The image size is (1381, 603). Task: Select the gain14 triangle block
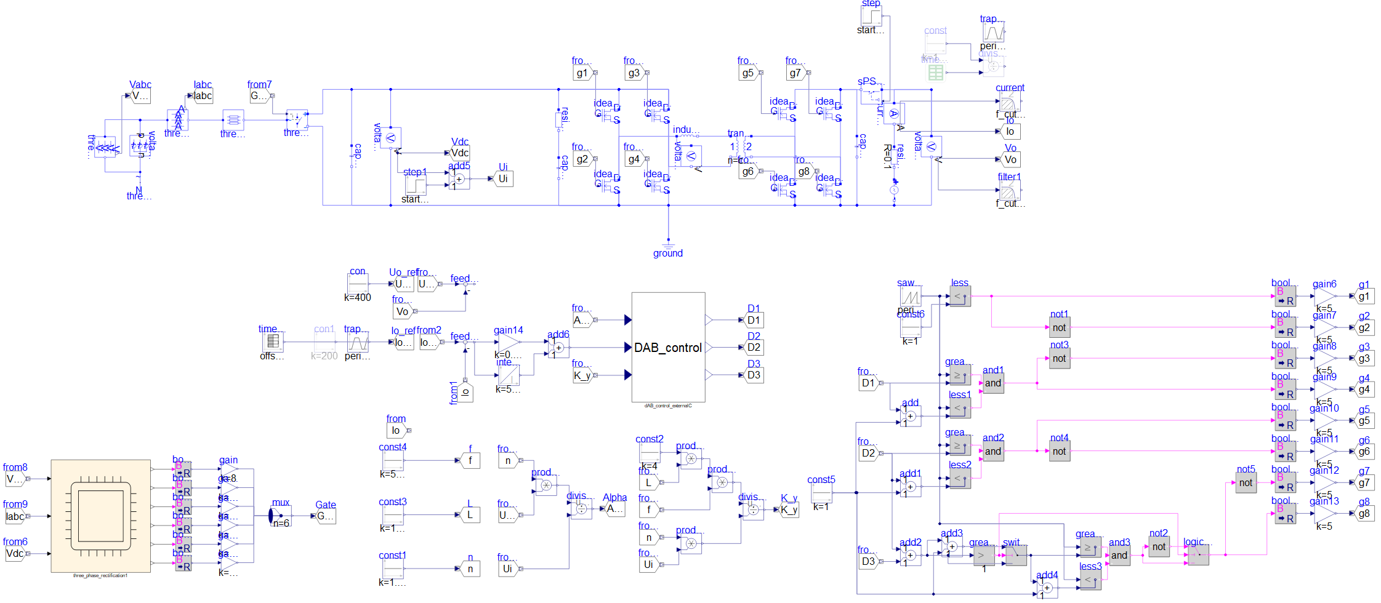[509, 342]
